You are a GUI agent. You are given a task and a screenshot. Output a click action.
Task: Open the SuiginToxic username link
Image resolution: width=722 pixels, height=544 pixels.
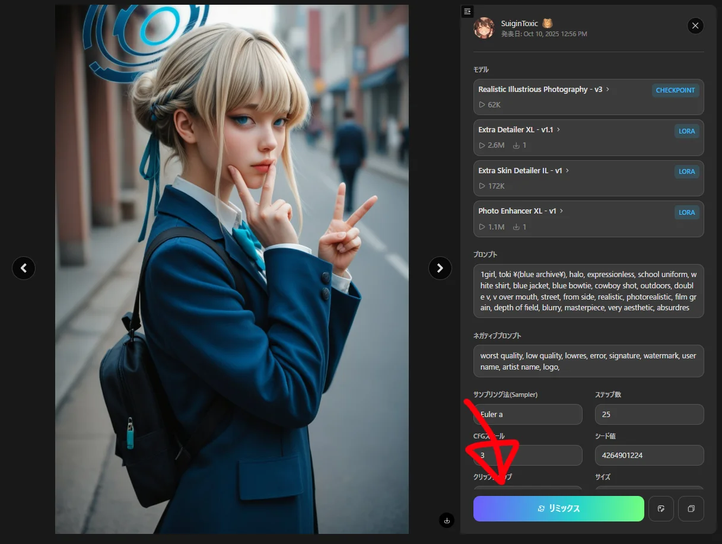tap(520, 24)
